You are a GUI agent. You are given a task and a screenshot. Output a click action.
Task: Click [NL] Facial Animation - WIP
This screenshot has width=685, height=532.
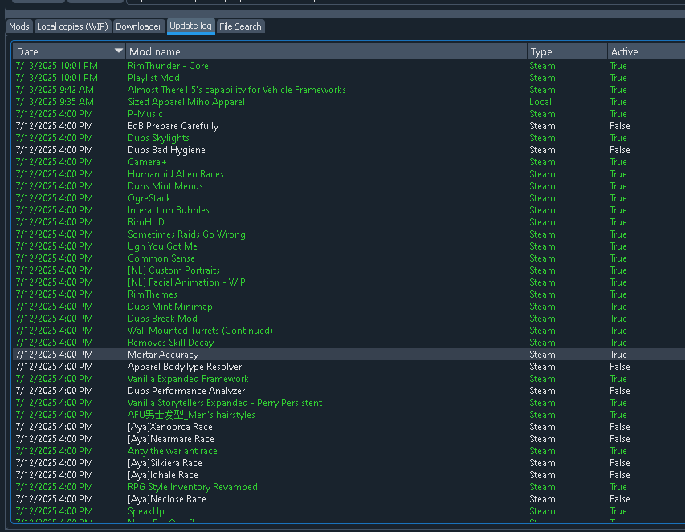(186, 282)
